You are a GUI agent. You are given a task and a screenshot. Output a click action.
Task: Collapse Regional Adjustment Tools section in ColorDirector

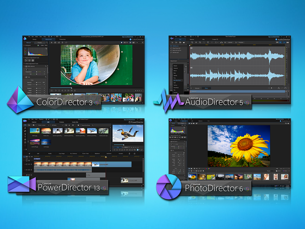(x=24, y=58)
